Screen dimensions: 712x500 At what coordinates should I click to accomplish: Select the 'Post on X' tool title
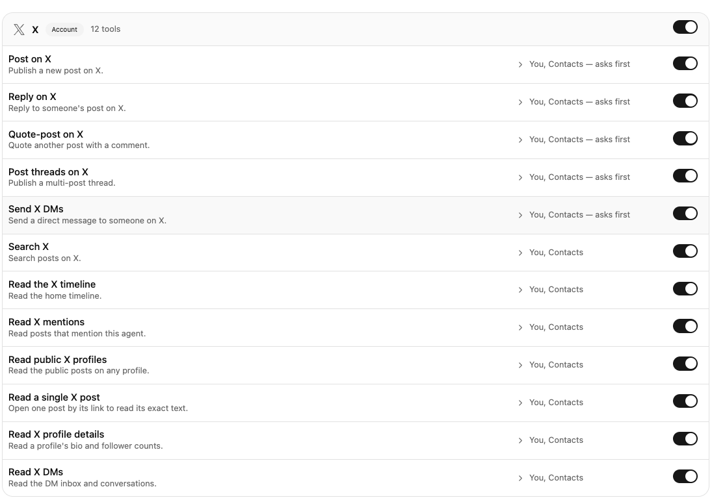30,59
